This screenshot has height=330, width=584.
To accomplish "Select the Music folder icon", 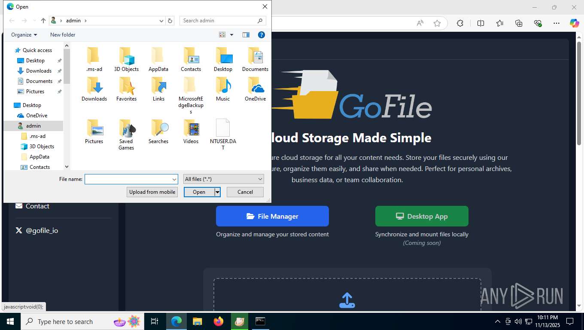I will (223, 86).
